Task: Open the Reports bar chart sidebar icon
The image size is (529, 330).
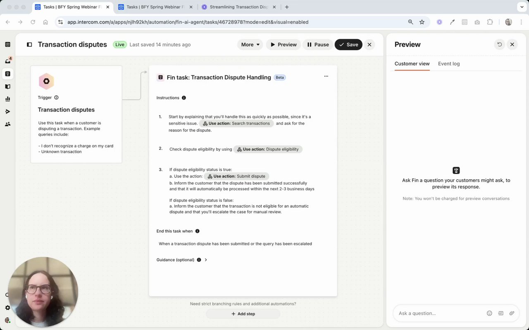Action: click(7, 99)
